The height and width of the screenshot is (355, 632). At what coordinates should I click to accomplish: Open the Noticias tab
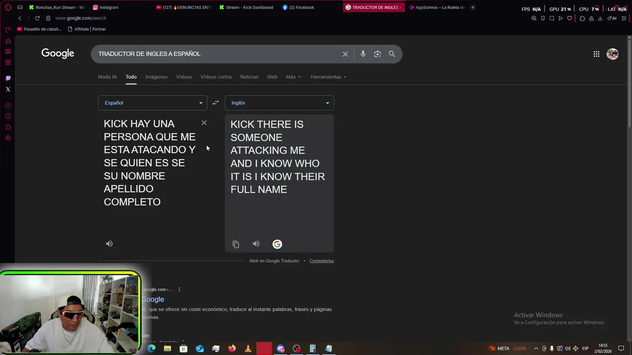click(x=249, y=77)
